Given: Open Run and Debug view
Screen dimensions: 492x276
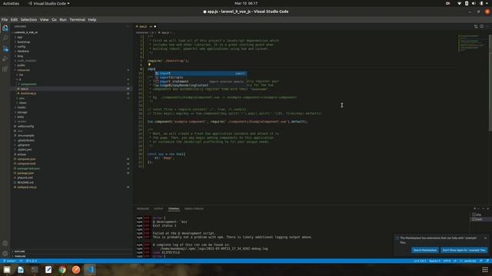Looking at the screenshot, I should pos(5,59).
